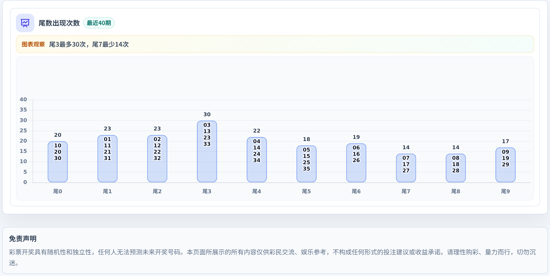Click the observation text 尾3最多30次，尾7最少14次
The width and height of the screenshot is (550, 276).
(89, 44)
